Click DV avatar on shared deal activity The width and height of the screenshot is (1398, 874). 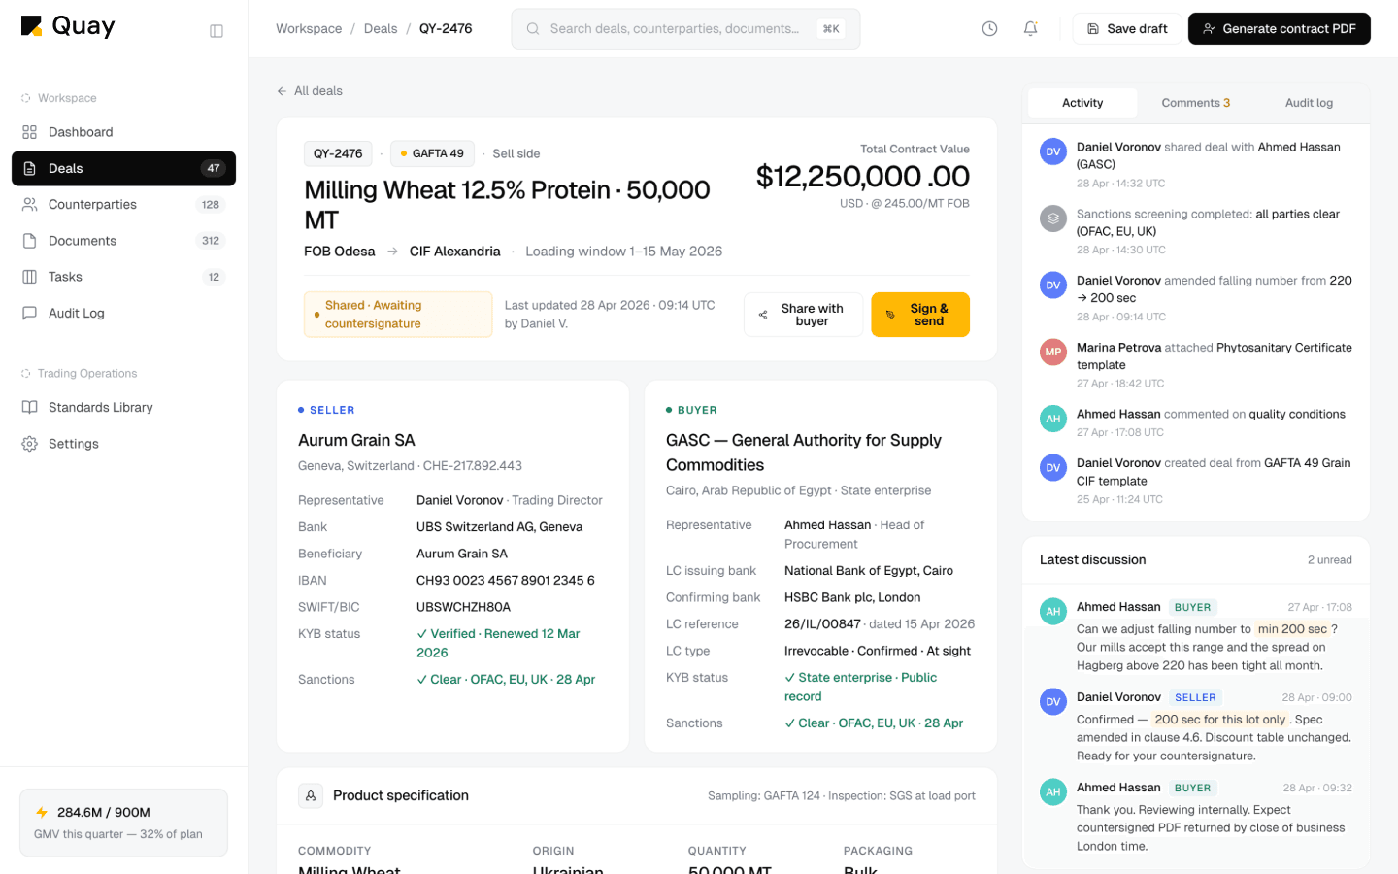[x=1053, y=151]
